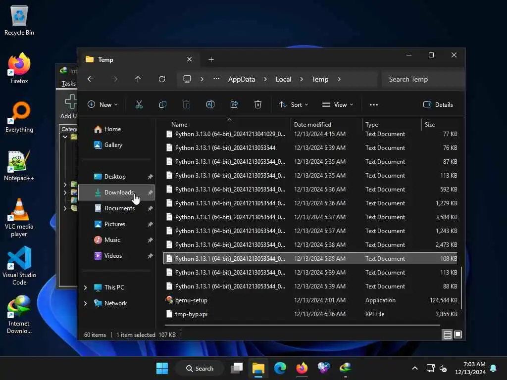Screen dimensions: 507x380
Task: Select the Everything desktop shortcut
Action: tap(19, 117)
